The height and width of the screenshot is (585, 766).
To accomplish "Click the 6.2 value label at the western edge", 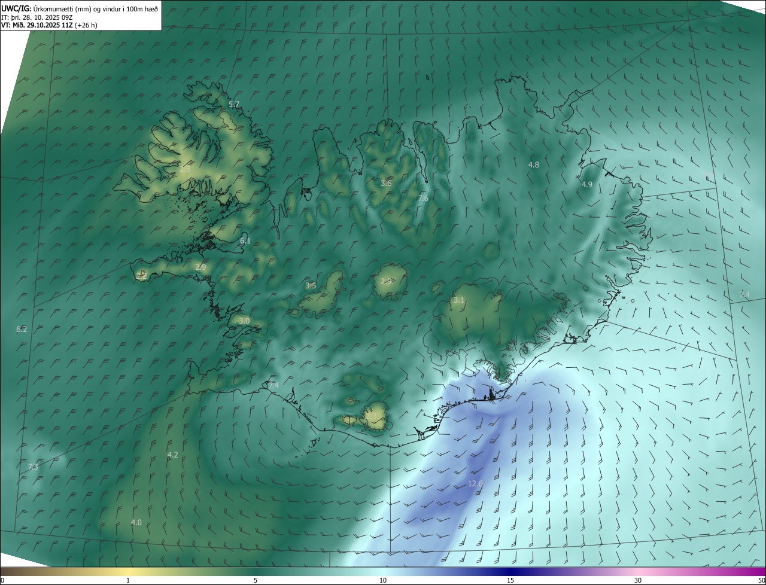I will 22,329.
